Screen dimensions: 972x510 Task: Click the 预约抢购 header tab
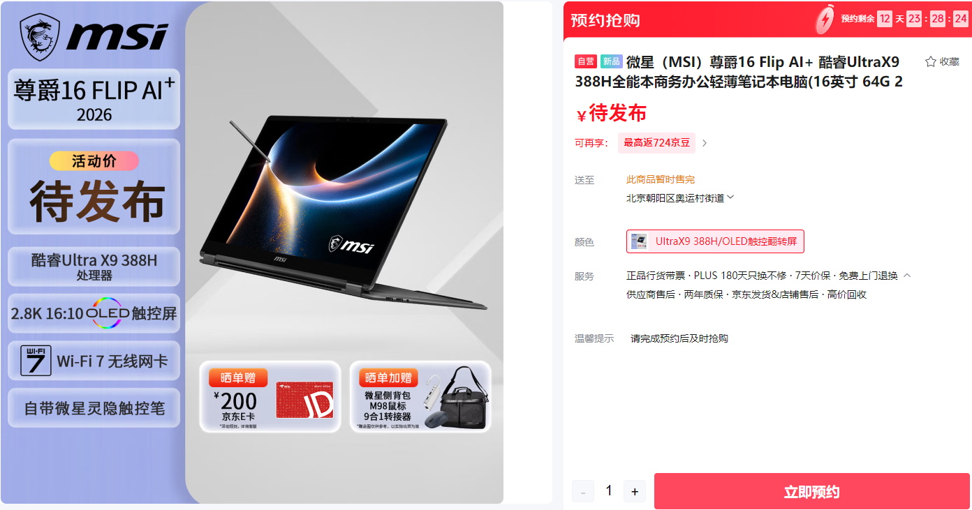click(x=605, y=20)
